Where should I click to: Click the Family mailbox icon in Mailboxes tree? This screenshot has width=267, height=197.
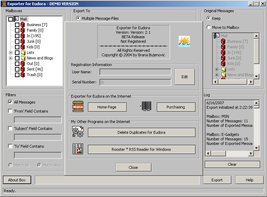click(23, 30)
